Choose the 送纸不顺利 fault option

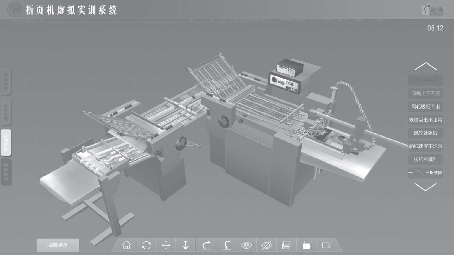point(425,160)
